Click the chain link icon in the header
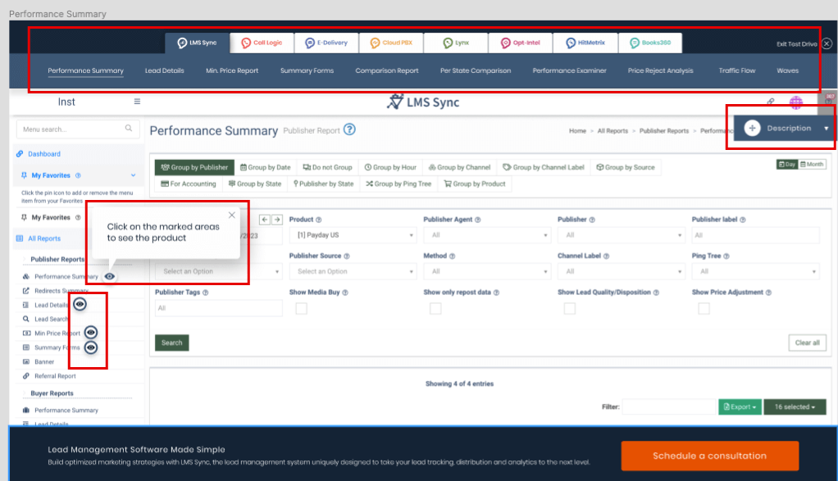 click(x=770, y=102)
